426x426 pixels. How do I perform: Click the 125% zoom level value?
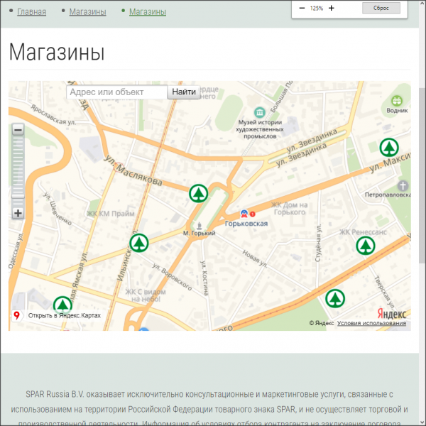click(317, 9)
